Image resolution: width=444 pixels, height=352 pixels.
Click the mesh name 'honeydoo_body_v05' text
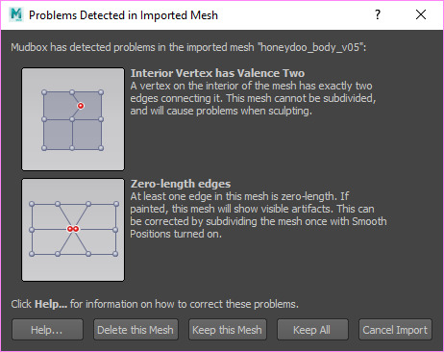coord(310,47)
